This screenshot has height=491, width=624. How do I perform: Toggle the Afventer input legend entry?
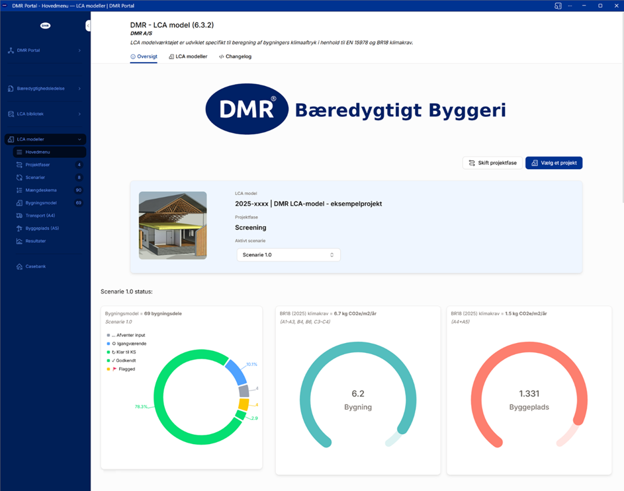pos(129,335)
